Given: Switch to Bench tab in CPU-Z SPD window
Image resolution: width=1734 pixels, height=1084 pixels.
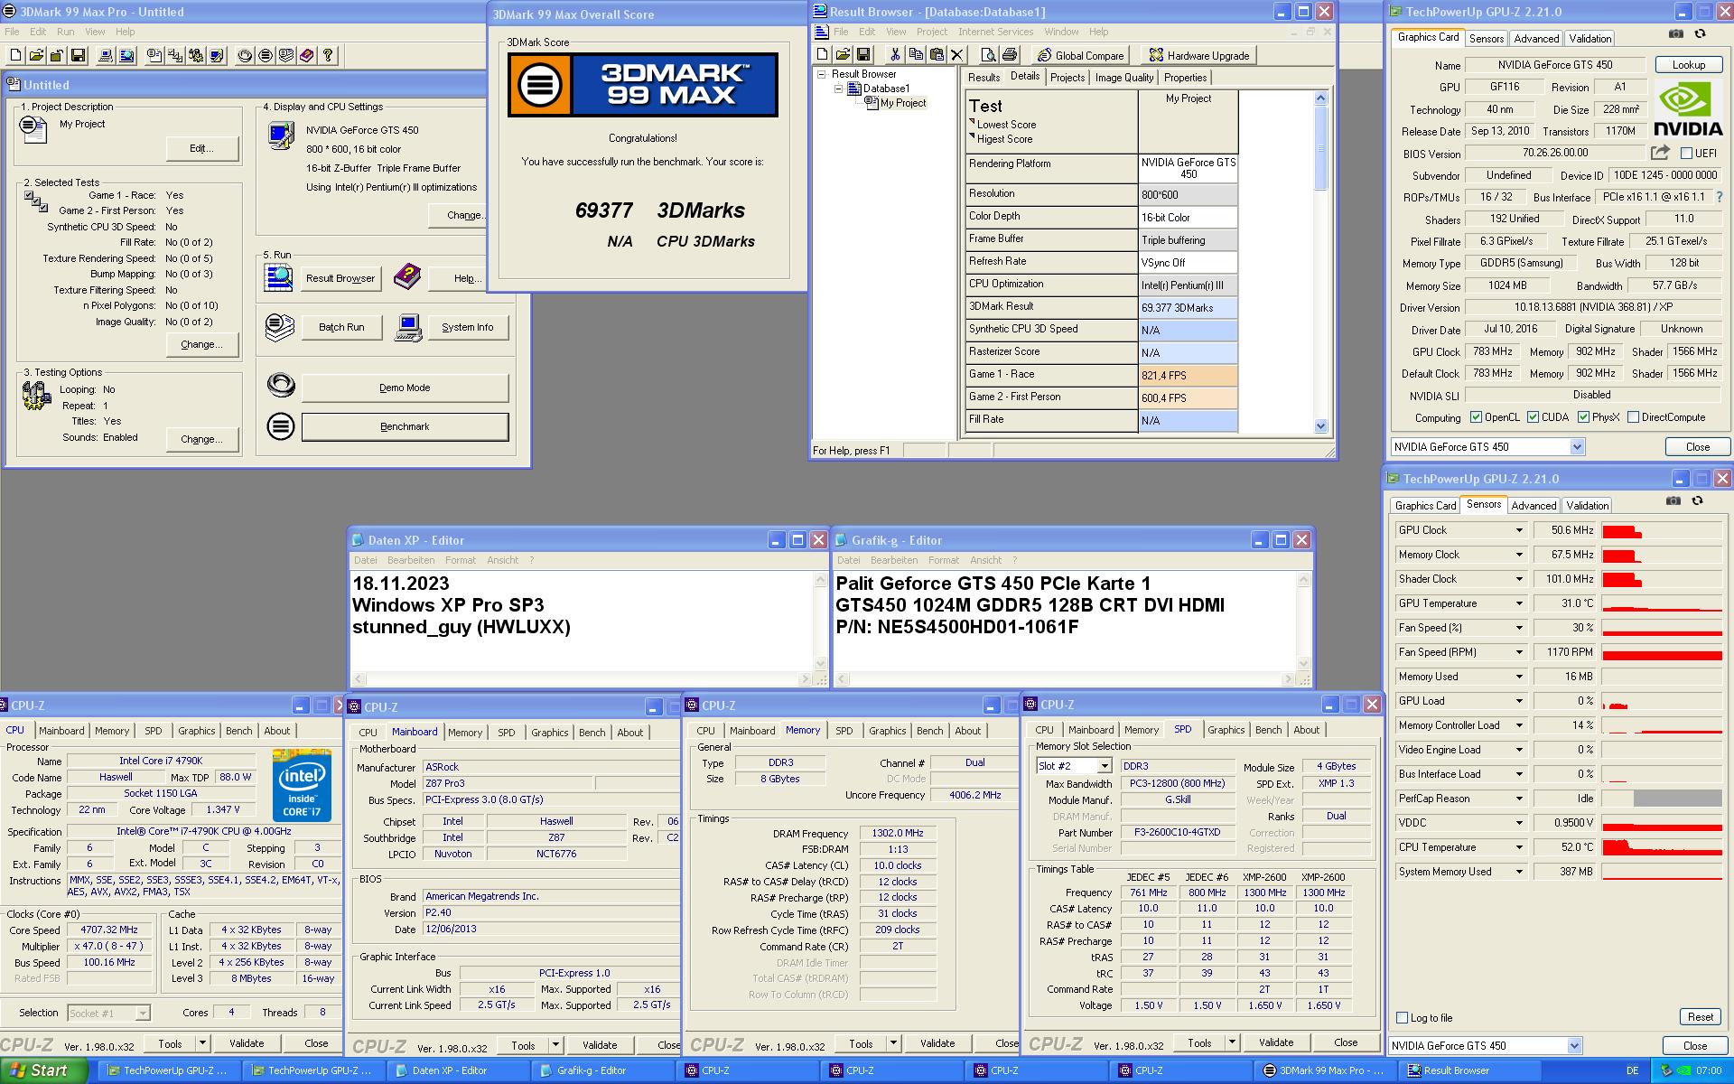Looking at the screenshot, I should [x=1268, y=730].
